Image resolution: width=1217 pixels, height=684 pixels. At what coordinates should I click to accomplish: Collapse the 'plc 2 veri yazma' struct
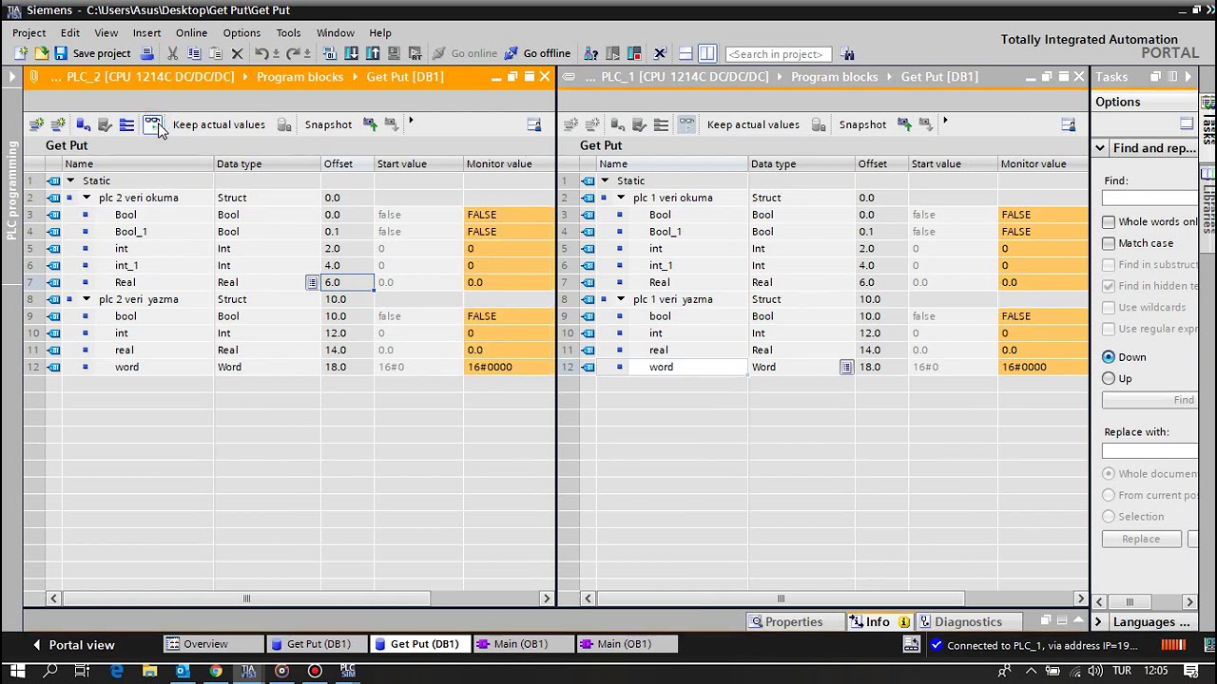(87, 299)
